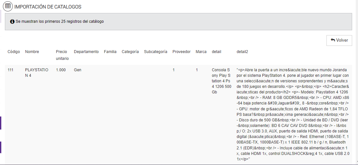Click the Subcategoría column header

pyautogui.click(x=156, y=52)
